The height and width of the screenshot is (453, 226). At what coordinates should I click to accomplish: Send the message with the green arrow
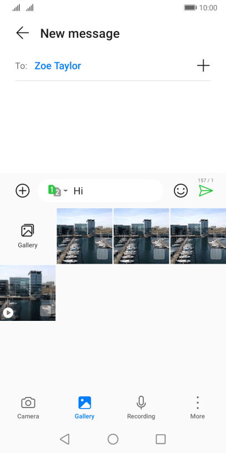[x=206, y=190]
